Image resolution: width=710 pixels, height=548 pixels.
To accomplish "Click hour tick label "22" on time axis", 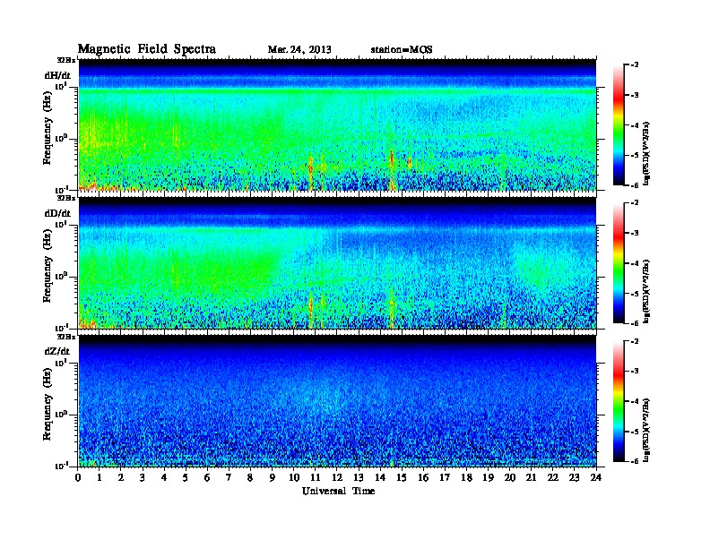I will pos(553,477).
